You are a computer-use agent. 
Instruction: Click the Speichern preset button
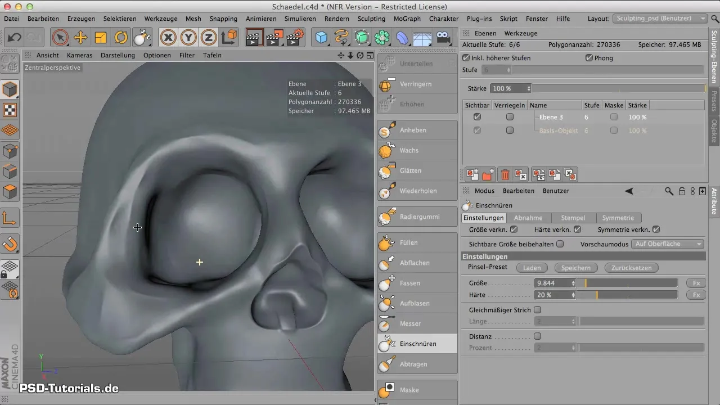coord(575,268)
